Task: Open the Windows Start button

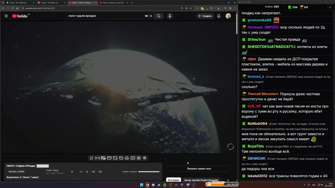Action: coord(142,185)
